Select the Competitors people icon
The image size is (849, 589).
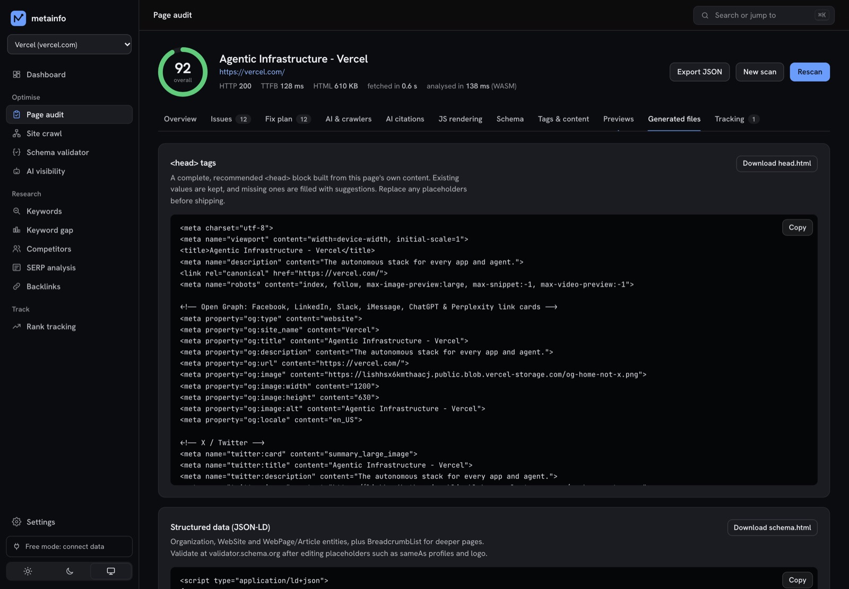click(x=16, y=249)
